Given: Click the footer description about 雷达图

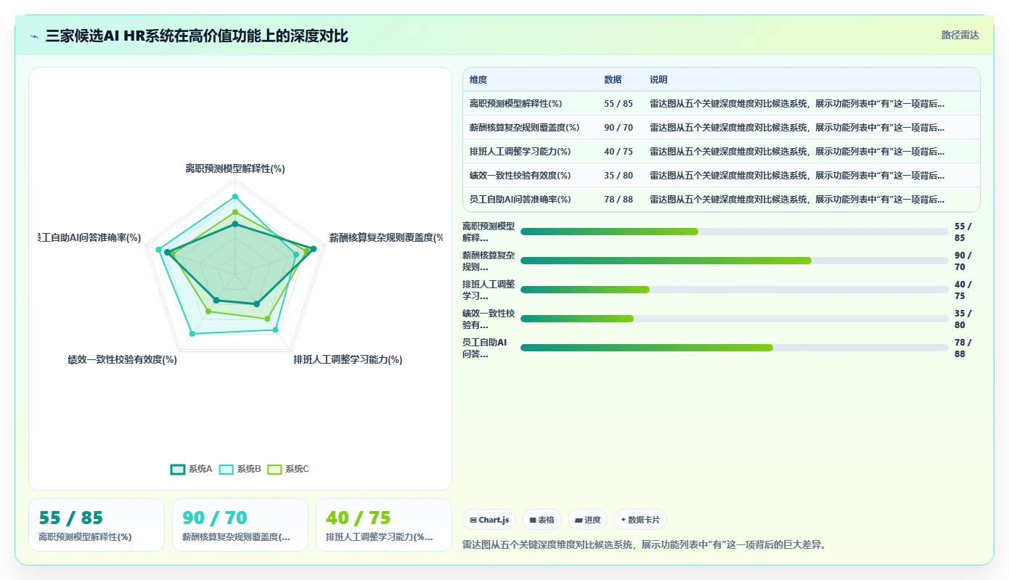Looking at the screenshot, I should (645, 544).
